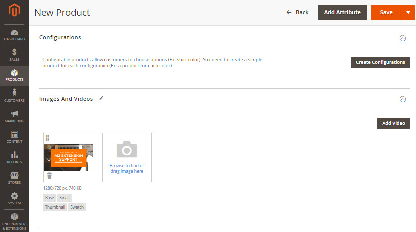Open the Sales sidebar menu
Image resolution: width=416 pixels, height=232 pixels.
[x=14, y=55]
